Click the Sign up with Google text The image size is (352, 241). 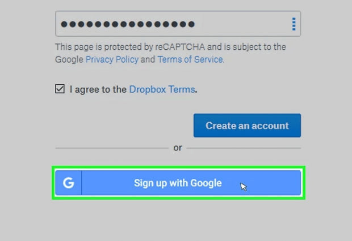(178, 183)
